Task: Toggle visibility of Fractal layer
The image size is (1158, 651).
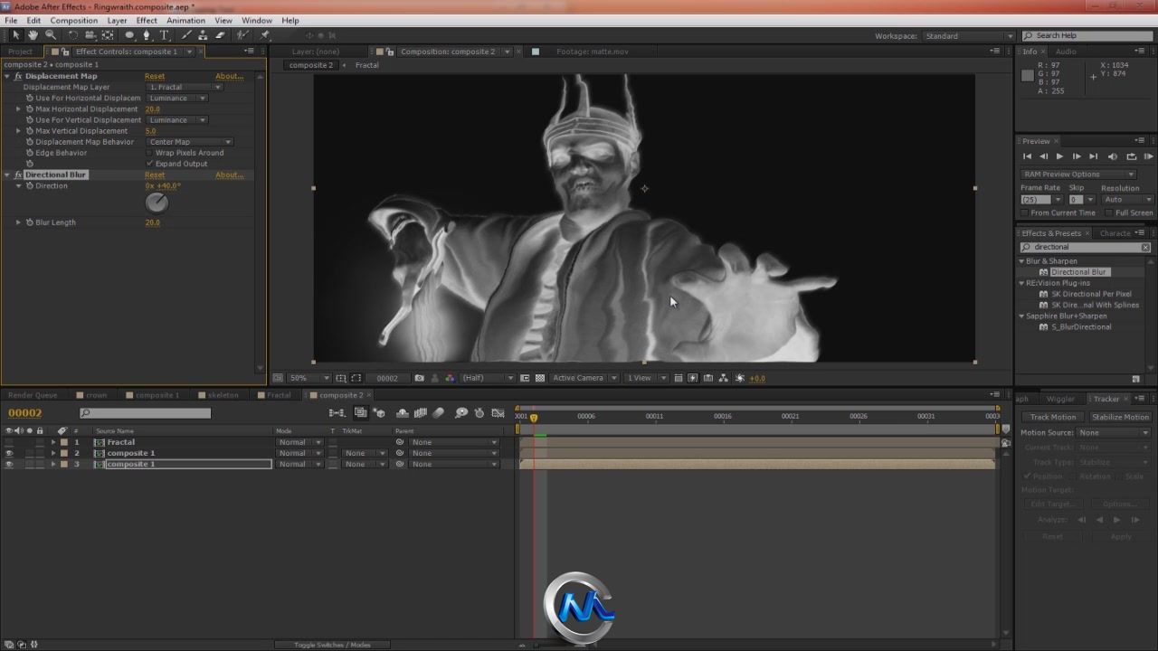Action: pos(9,442)
